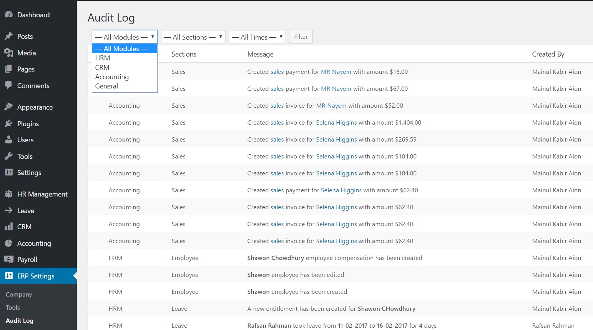Click the CRM bar chart icon
The width and height of the screenshot is (593, 330).
[8, 227]
